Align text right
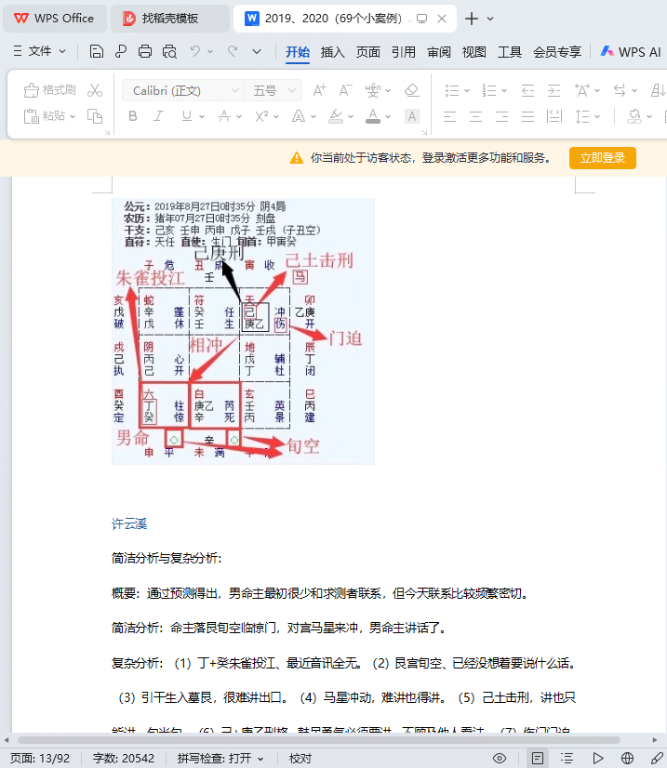This screenshot has height=768, width=667. coord(501,116)
